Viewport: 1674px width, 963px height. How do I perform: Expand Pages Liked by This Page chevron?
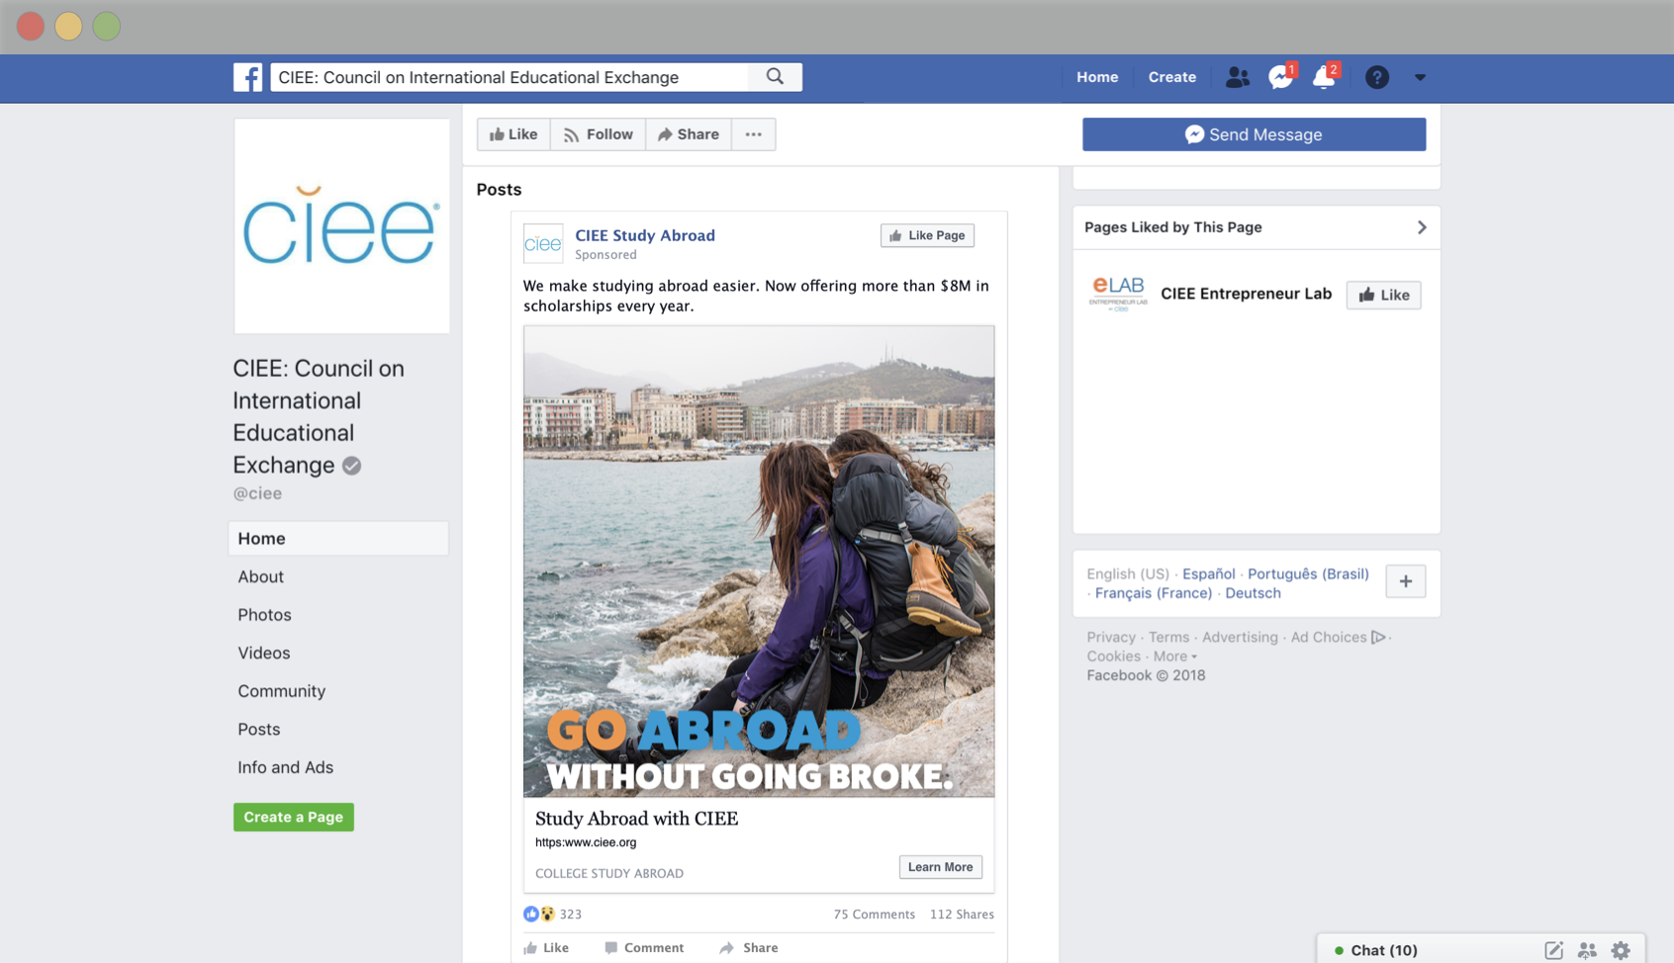[x=1422, y=227]
